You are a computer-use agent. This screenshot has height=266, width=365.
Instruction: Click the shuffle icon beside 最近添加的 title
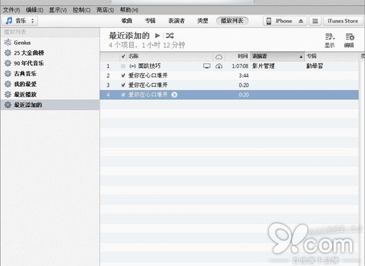coord(170,36)
